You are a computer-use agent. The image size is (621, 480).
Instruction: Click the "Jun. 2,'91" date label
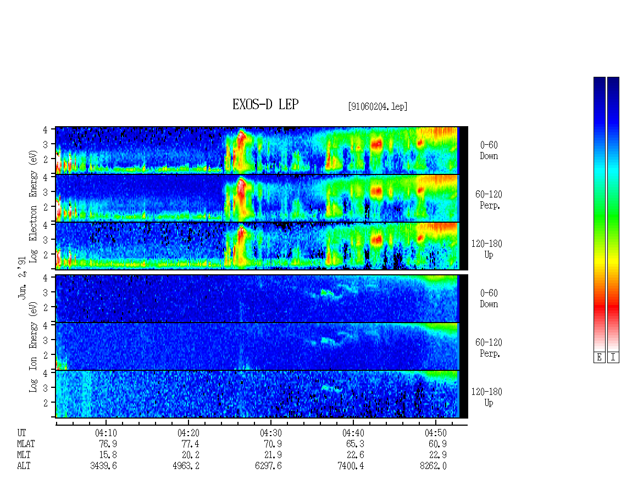[22, 278]
